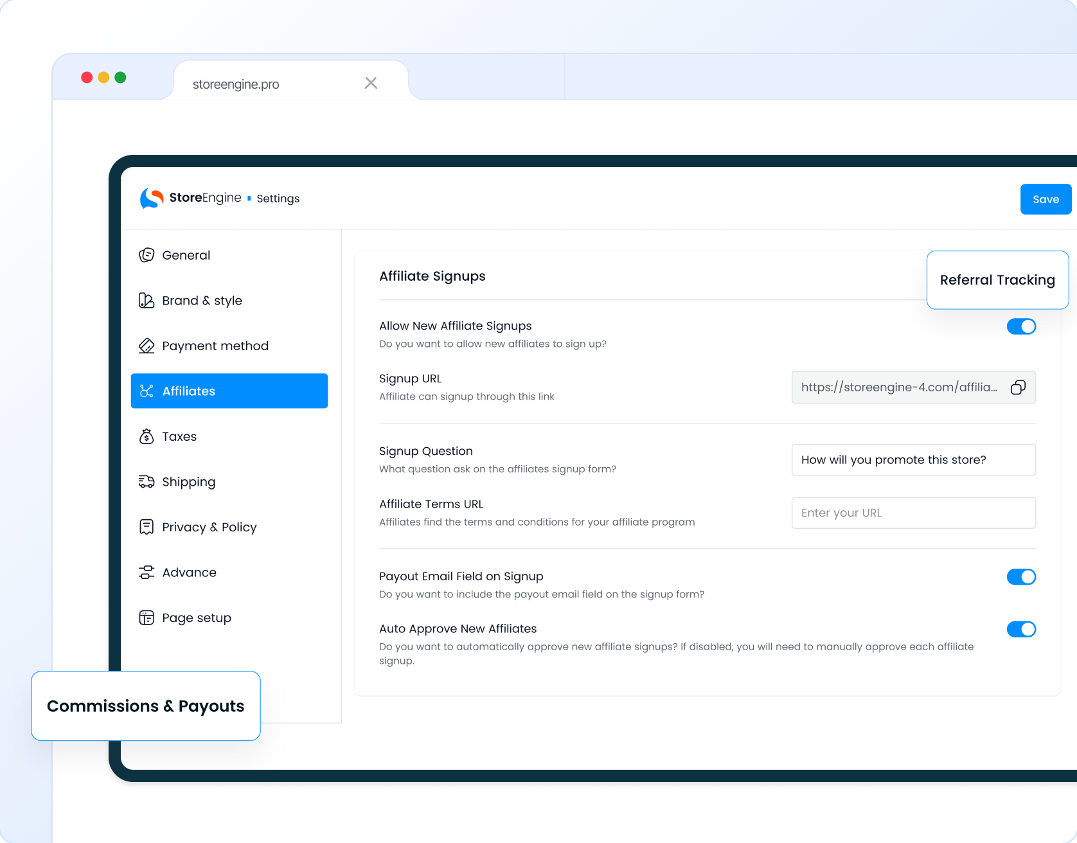The image size is (1077, 843).
Task: Click the Page setup layout icon
Action: (x=147, y=618)
